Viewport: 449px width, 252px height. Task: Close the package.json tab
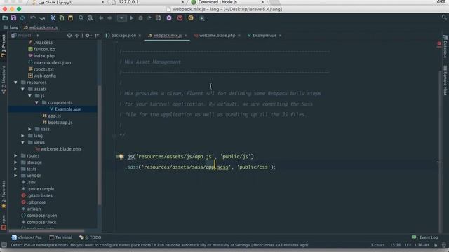tap(140, 36)
